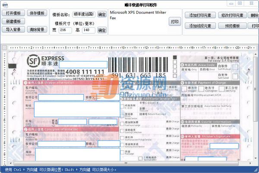The image size is (259, 173).
Task: Edit the height field showing 140
Action: [88, 30]
